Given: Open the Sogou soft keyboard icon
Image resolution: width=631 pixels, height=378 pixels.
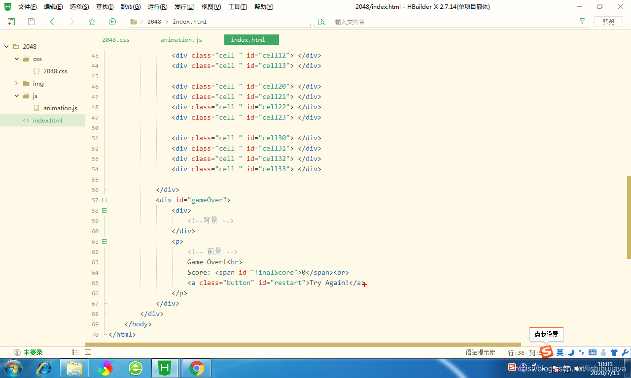Looking at the screenshot, I should pos(593,352).
